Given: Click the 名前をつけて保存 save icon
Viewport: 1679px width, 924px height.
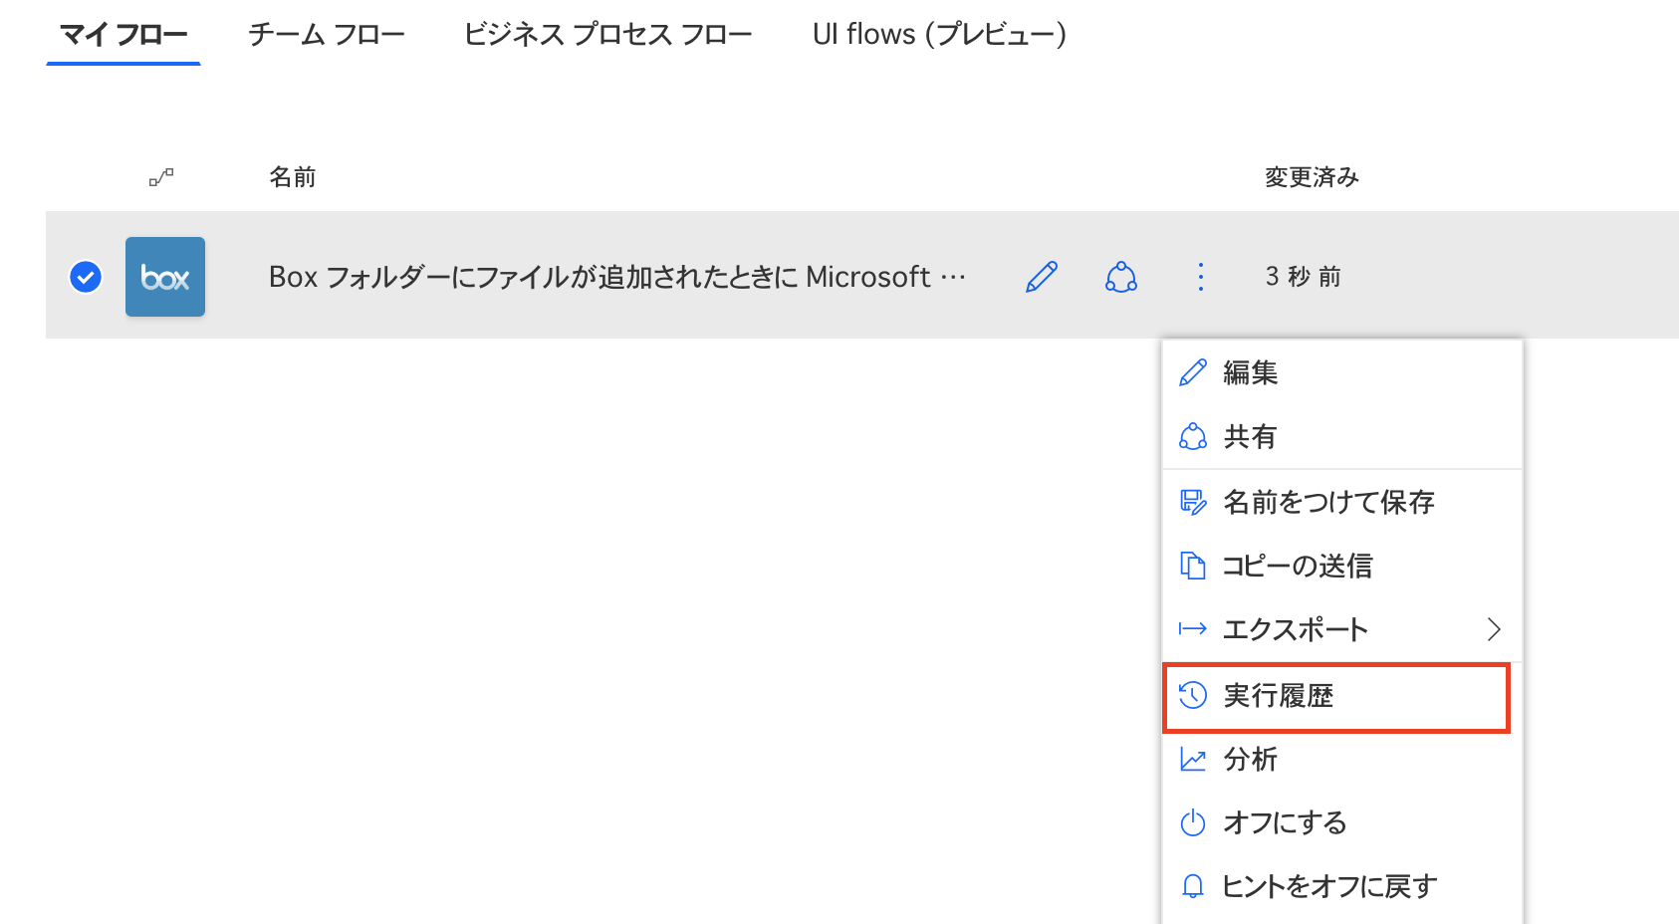Looking at the screenshot, I should click(x=1192, y=503).
